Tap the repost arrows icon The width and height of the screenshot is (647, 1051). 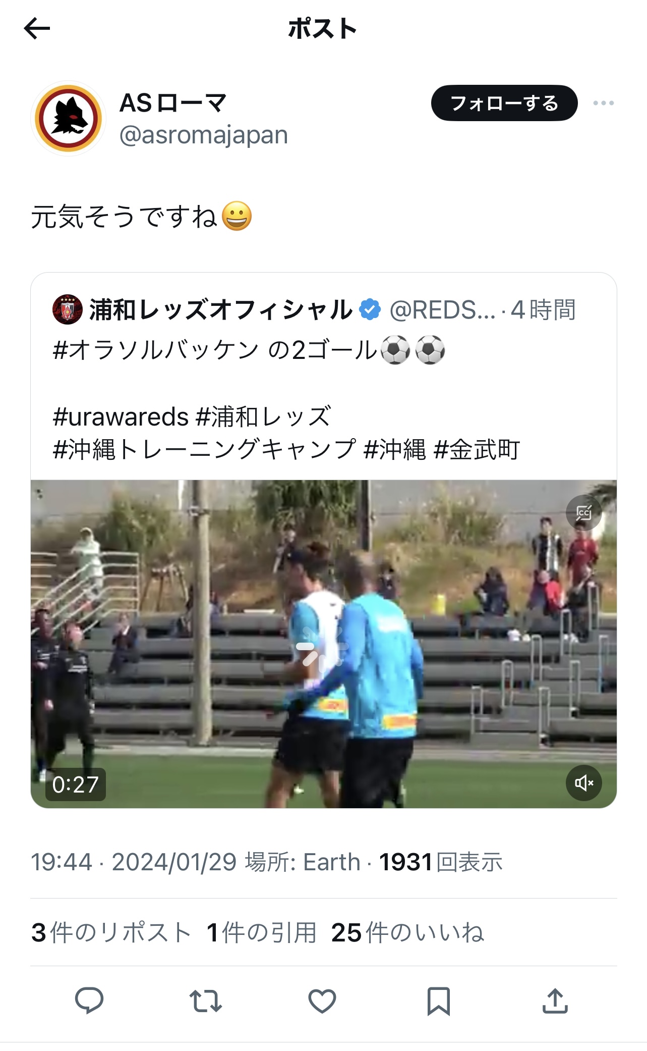click(x=206, y=1001)
